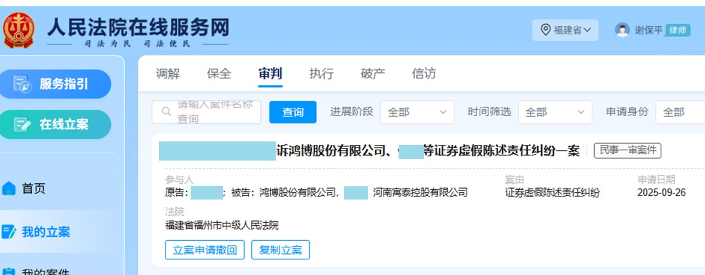Click the 立案申请撤回 button
705x275 pixels.
point(204,250)
